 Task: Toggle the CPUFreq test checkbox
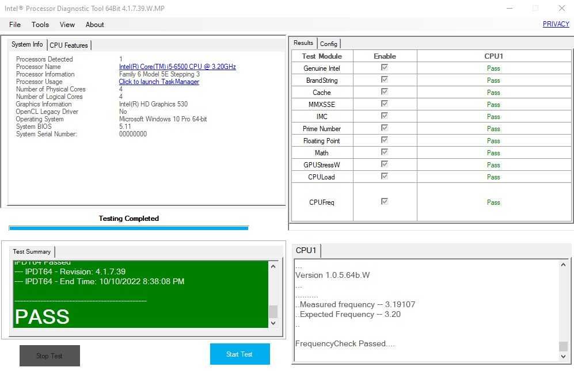pyautogui.click(x=385, y=201)
